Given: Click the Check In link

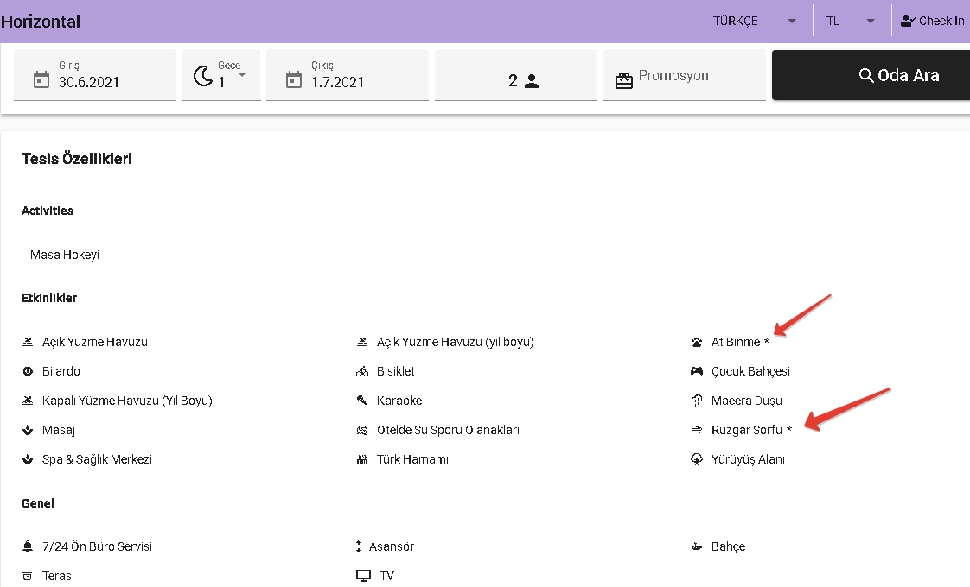Looking at the screenshot, I should [932, 21].
